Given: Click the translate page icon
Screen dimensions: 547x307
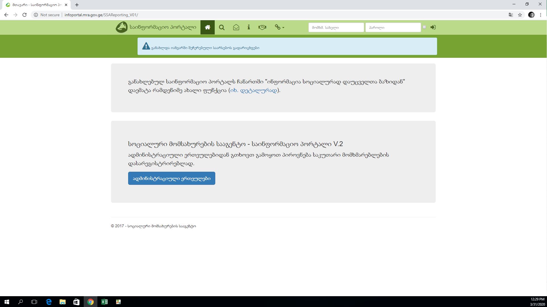Looking at the screenshot, I should 511,15.
